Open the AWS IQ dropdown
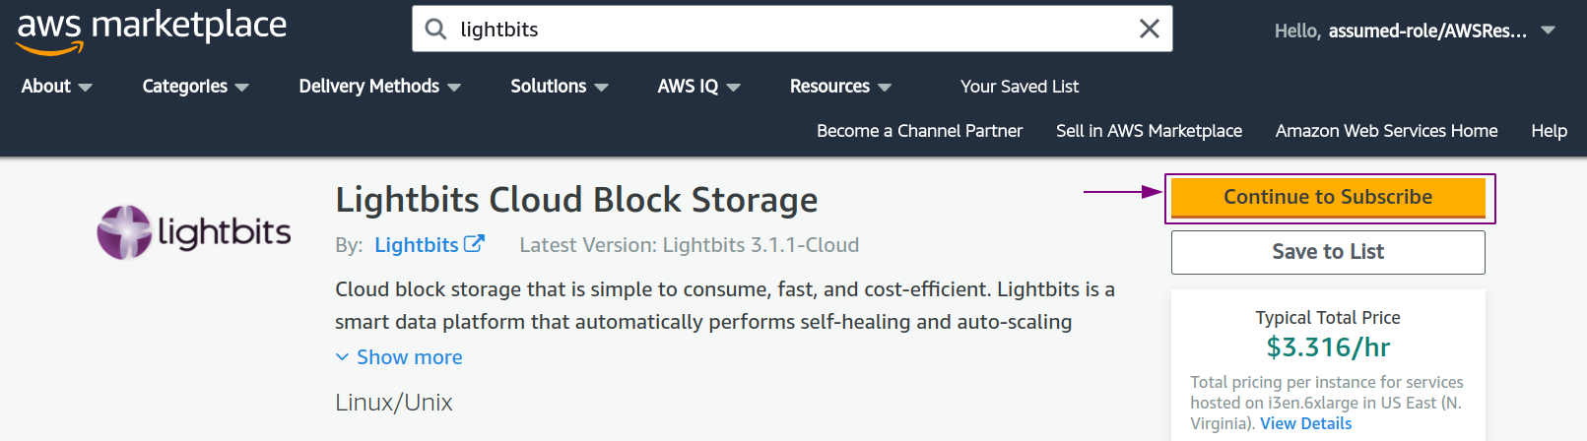This screenshot has width=1587, height=441. point(698,87)
